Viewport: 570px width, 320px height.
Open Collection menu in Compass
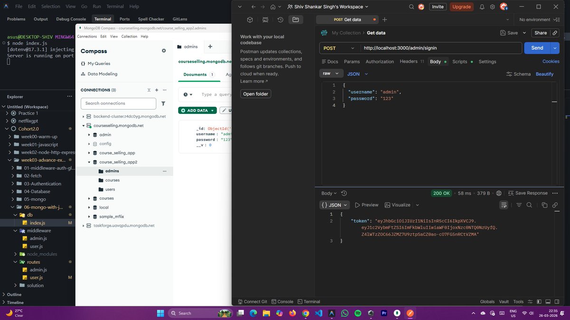click(x=129, y=37)
